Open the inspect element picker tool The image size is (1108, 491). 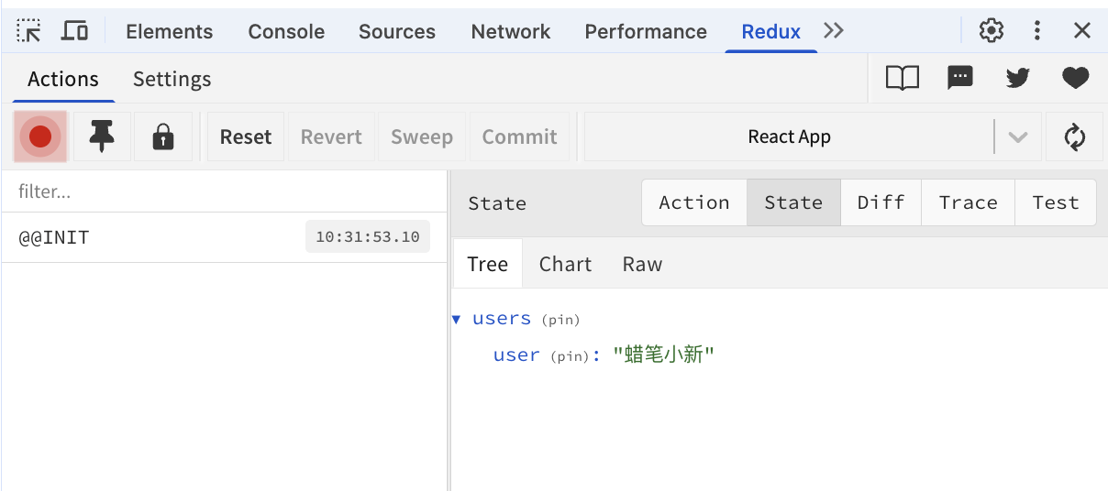point(29,31)
